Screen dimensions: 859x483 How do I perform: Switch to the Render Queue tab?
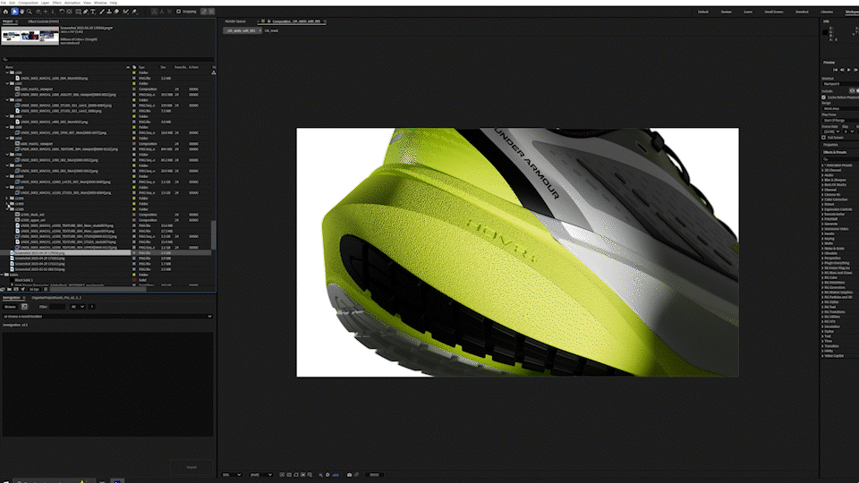(x=235, y=21)
